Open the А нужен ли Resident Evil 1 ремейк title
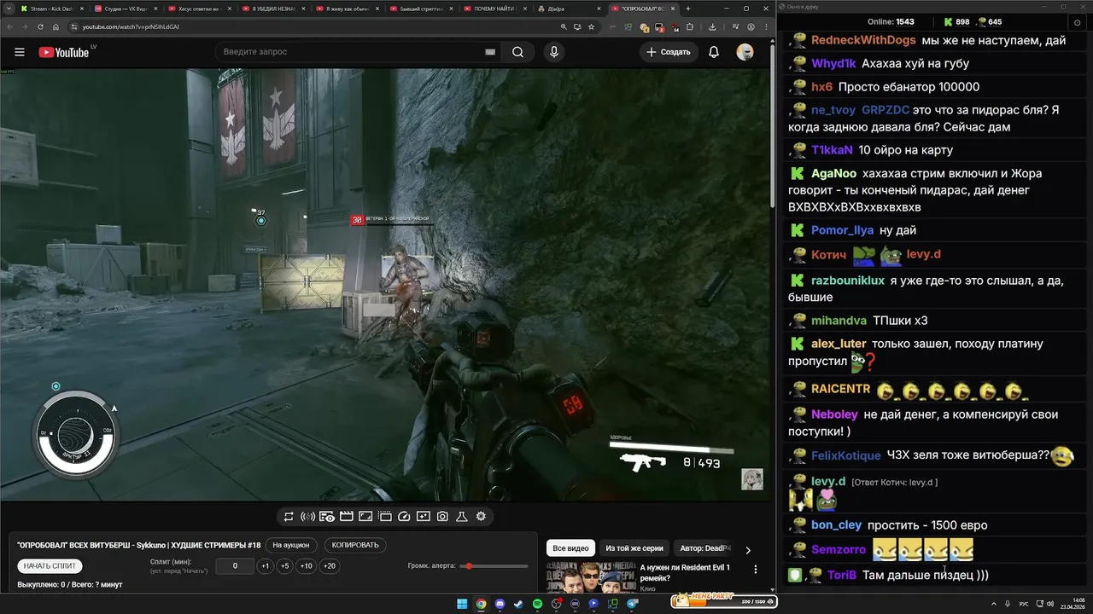The image size is (1093, 614). pos(685,572)
